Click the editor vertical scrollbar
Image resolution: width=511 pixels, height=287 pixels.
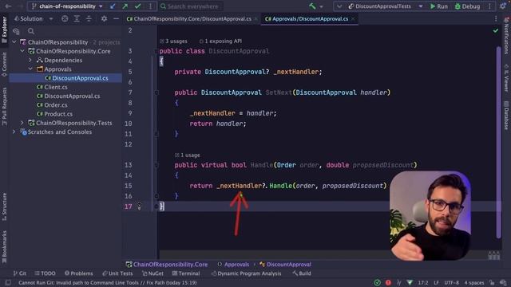click(x=498, y=142)
